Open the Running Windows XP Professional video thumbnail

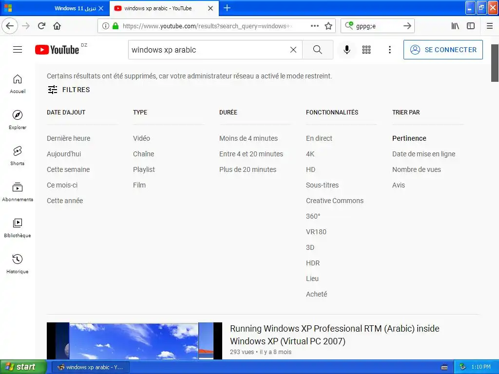(134, 341)
